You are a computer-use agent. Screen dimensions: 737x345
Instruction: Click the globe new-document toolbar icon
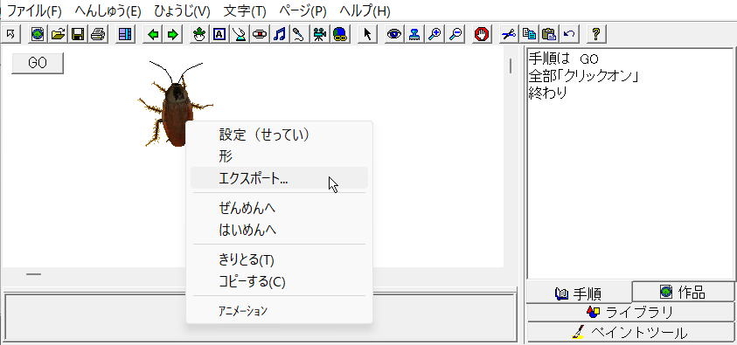(x=38, y=34)
